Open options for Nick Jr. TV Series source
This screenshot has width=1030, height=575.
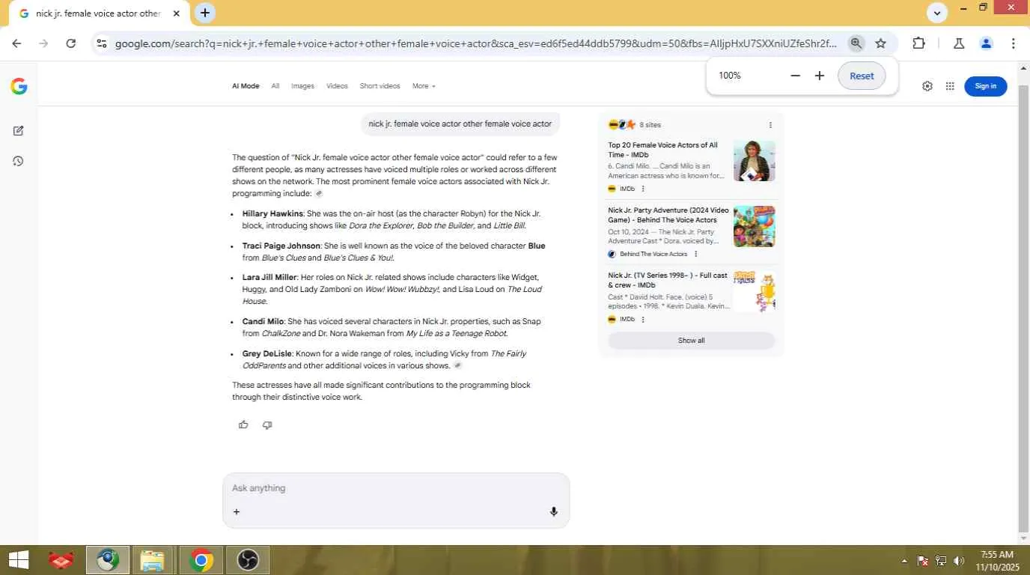pyautogui.click(x=642, y=319)
